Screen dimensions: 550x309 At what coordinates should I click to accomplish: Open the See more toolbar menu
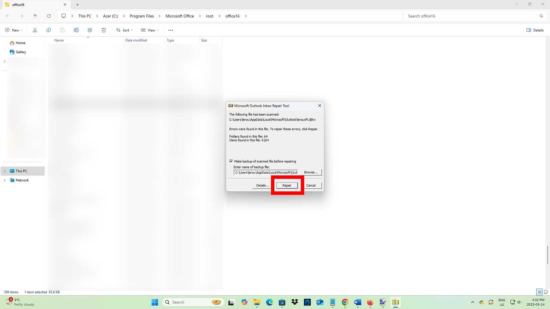coord(170,30)
